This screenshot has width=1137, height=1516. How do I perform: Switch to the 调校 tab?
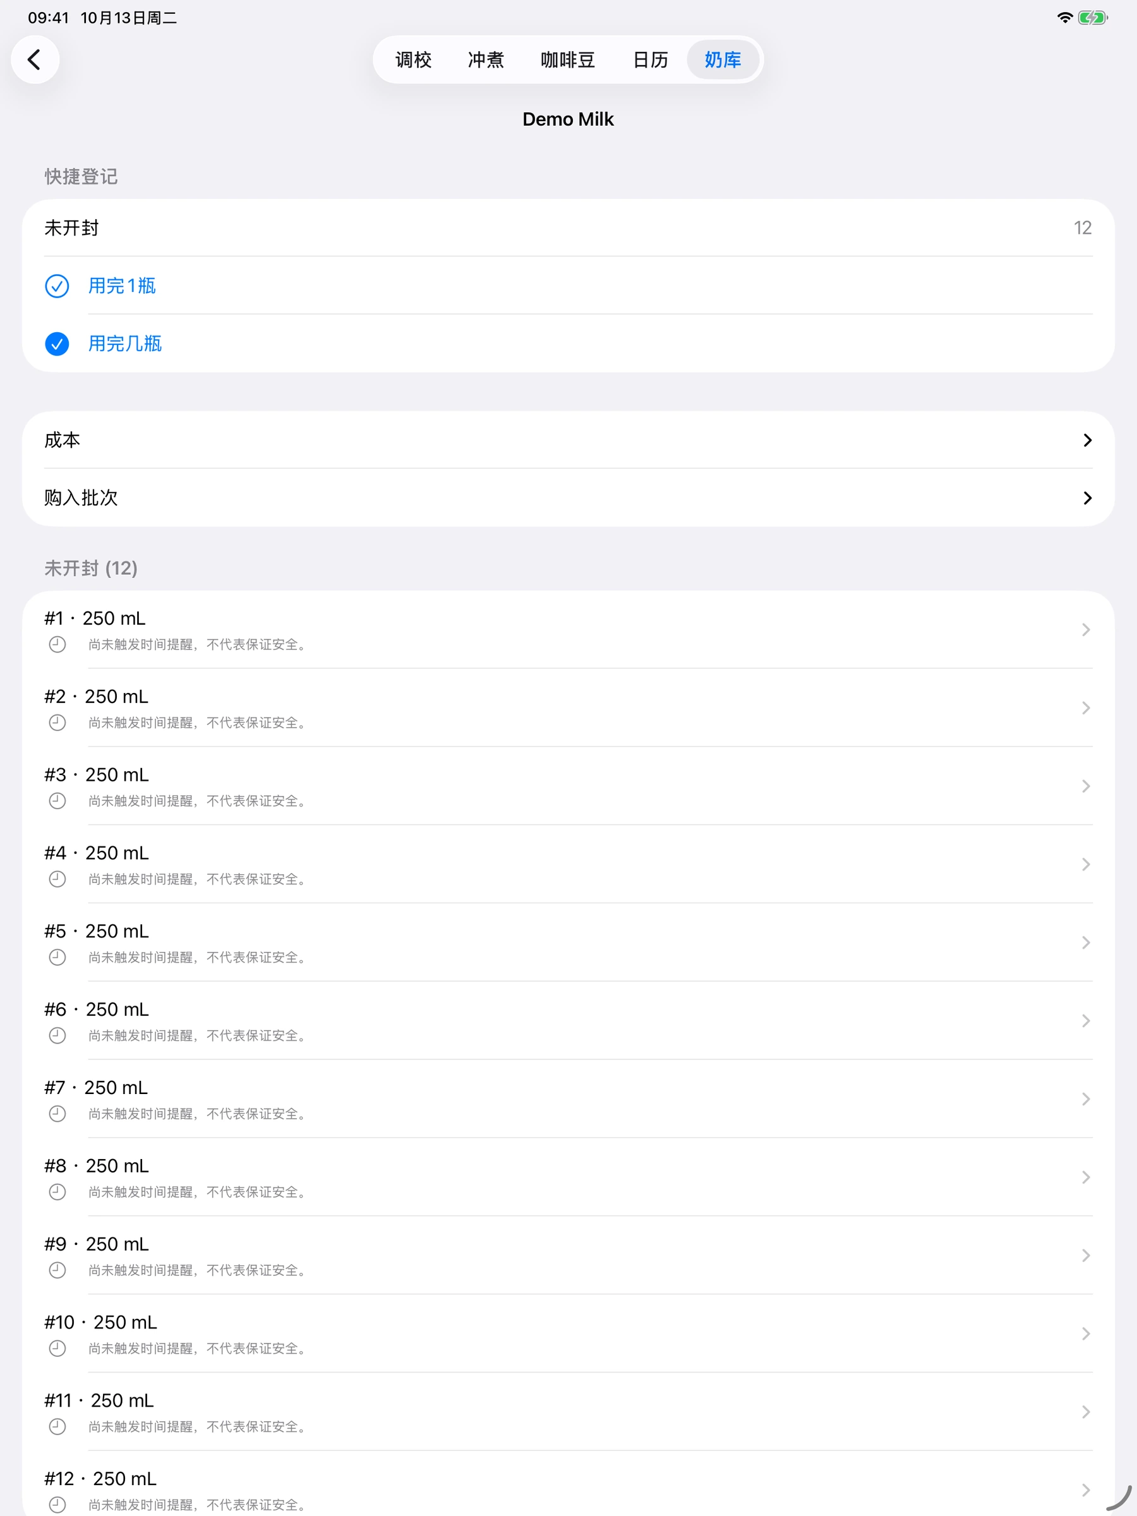pyautogui.click(x=413, y=59)
